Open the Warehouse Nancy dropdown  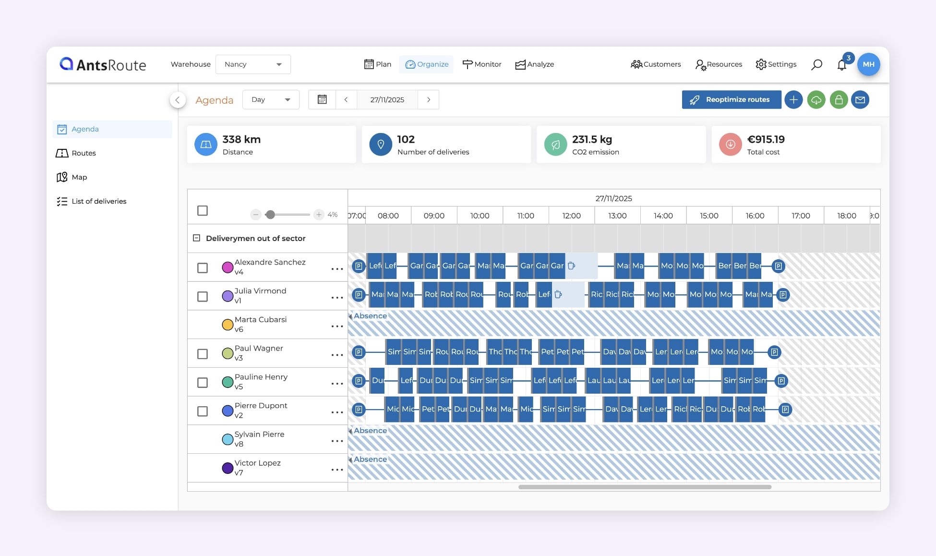253,64
